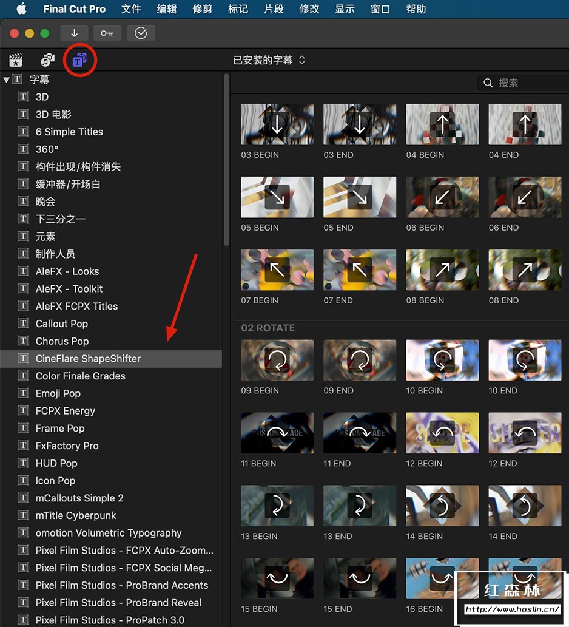Open the 显示 menu
Image resolution: width=569 pixels, height=627 pixels.
[345, 8]
